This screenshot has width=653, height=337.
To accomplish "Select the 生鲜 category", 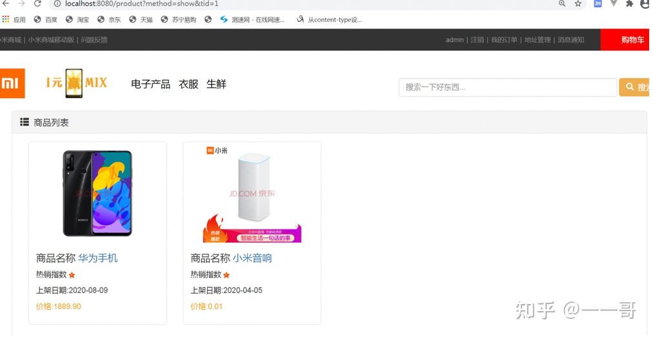I will [x=216, y=84].
